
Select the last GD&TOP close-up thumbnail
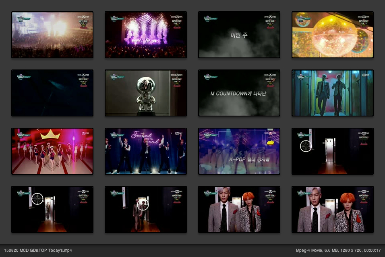(333, 210)
